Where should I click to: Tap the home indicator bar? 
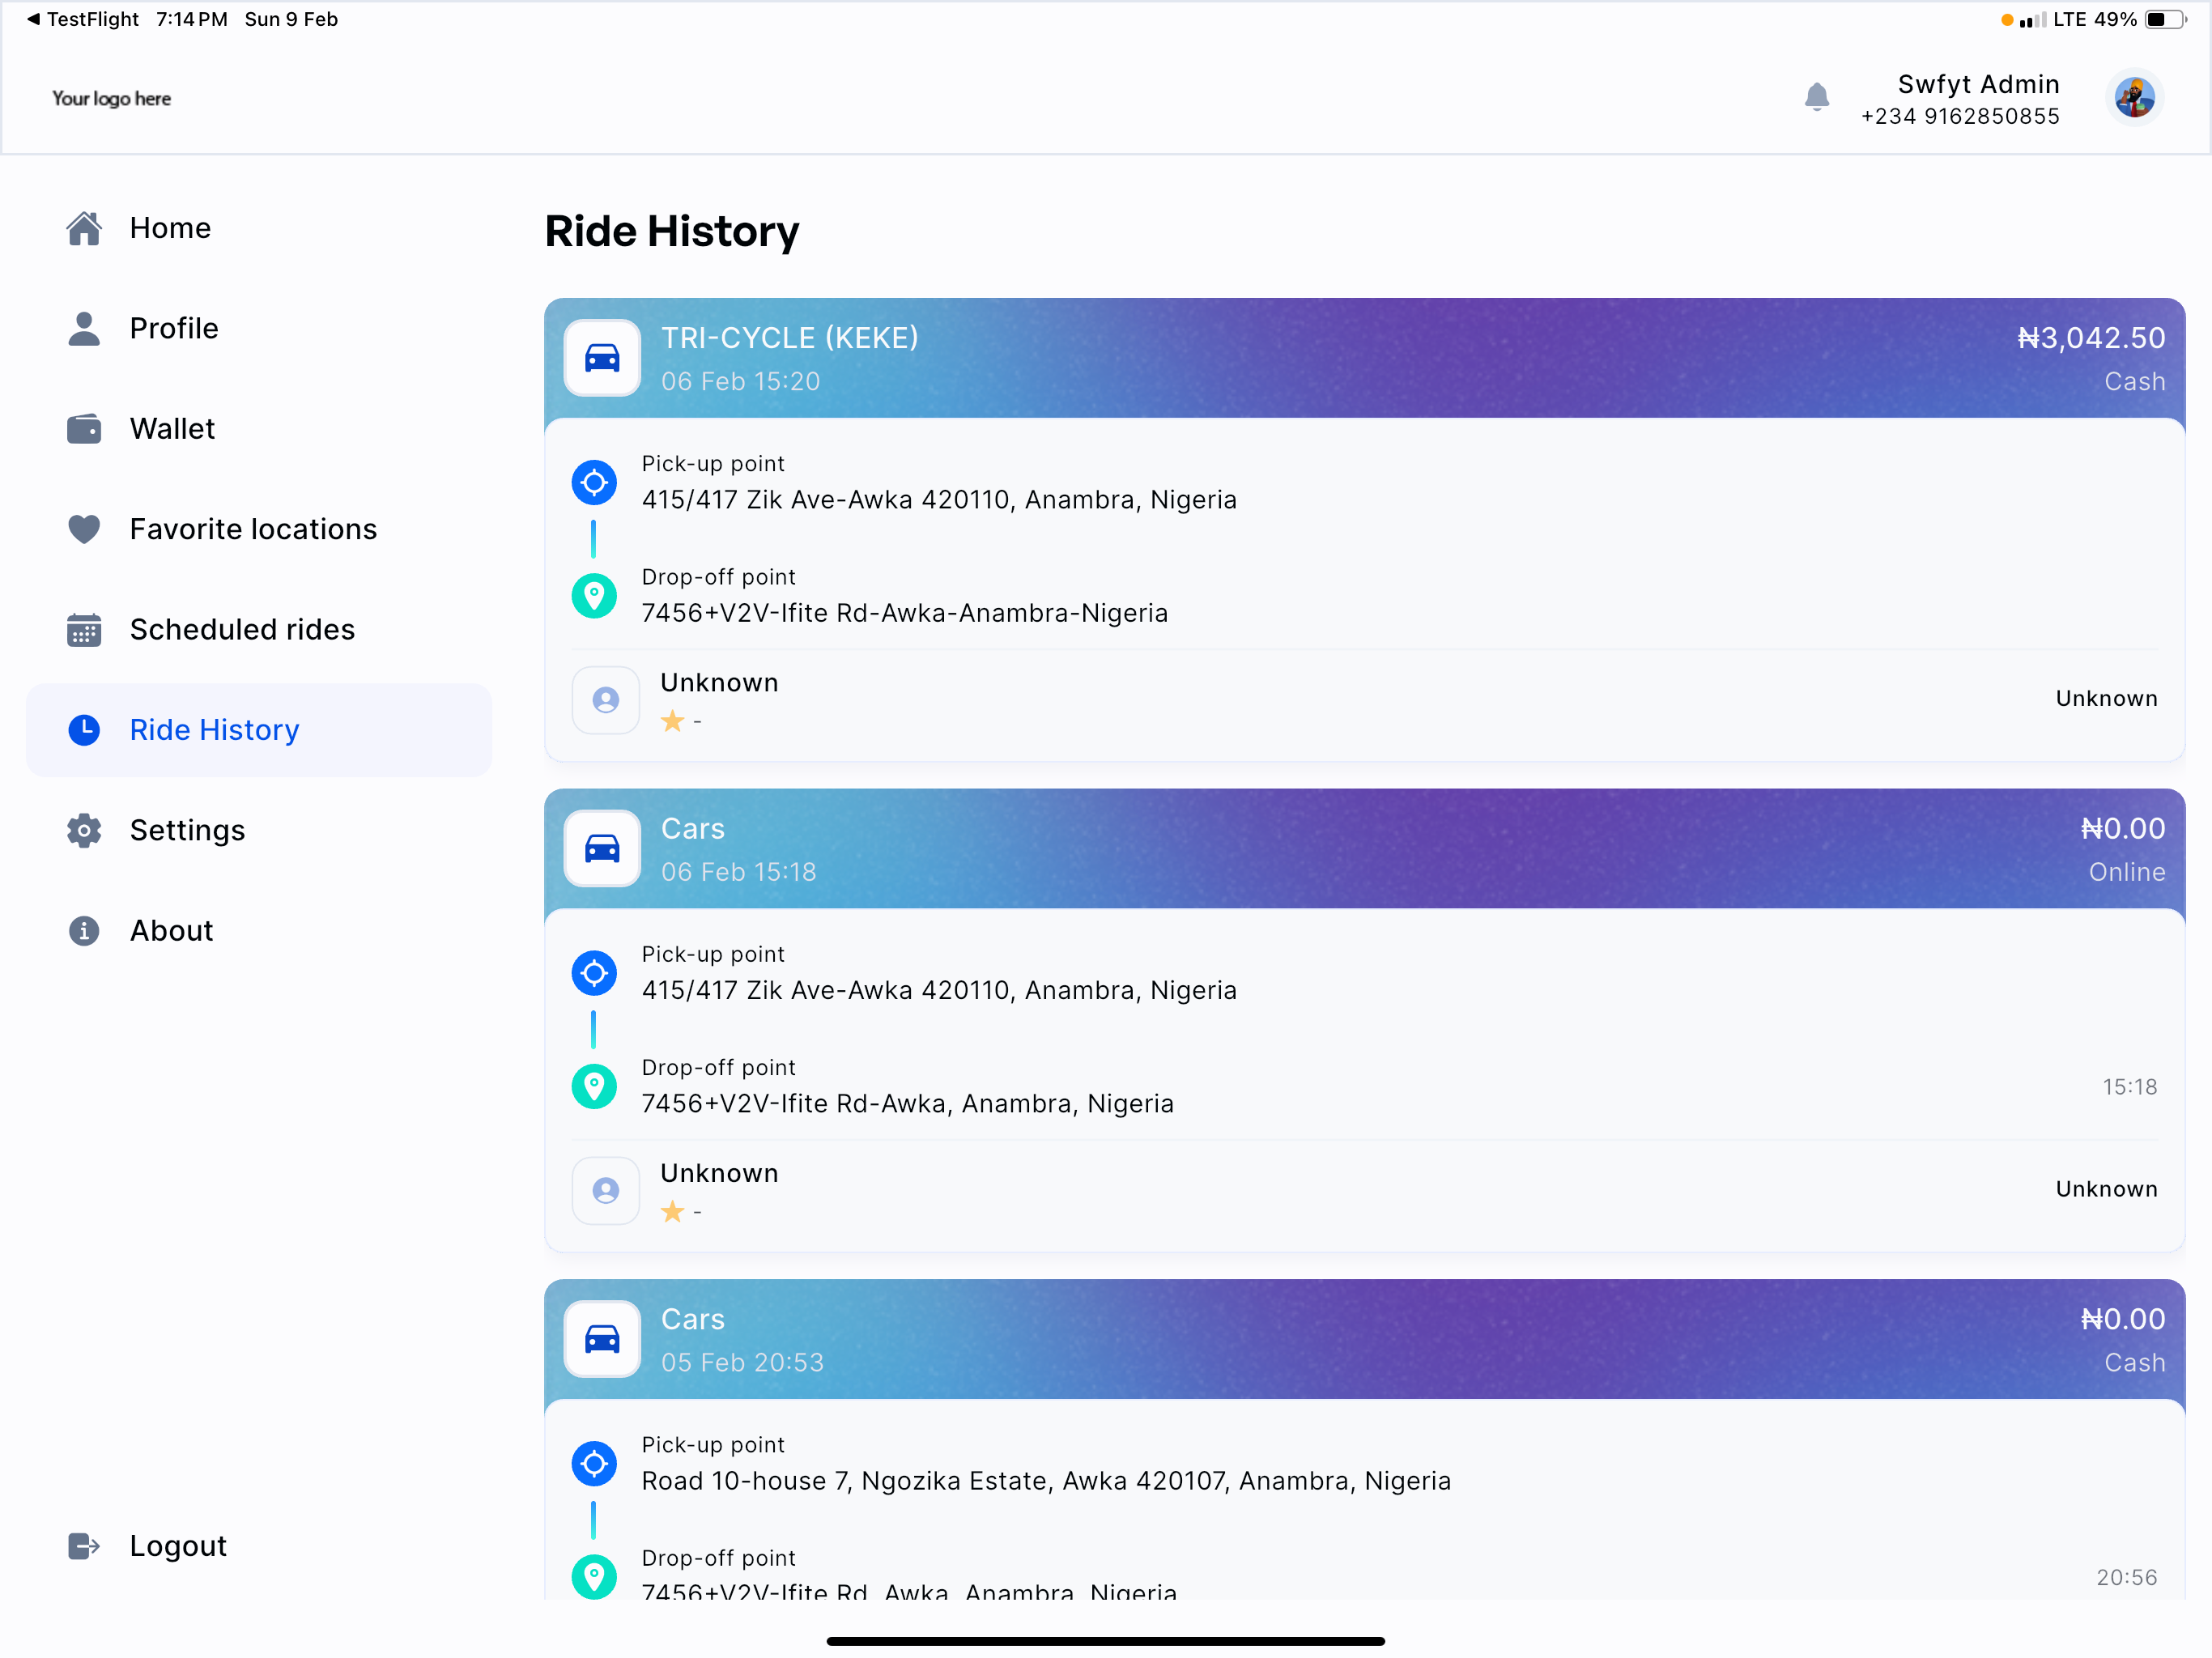(x=1106, y=1641)
